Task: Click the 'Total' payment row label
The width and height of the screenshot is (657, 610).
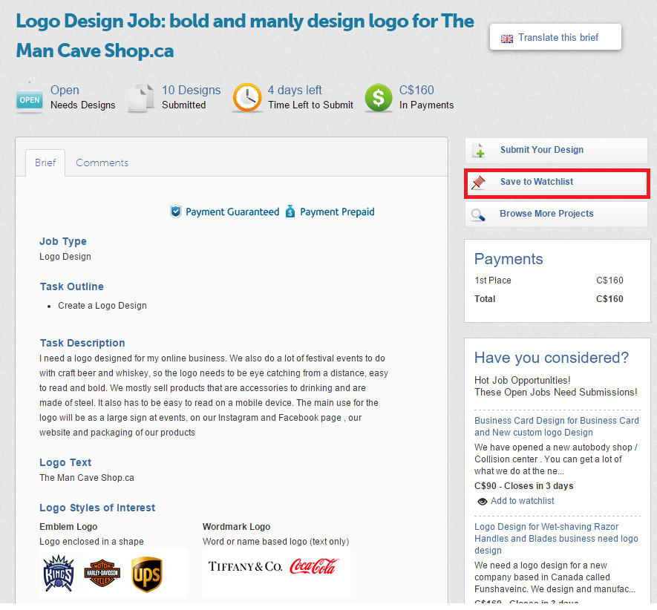Action: click(x=485, y=299)
